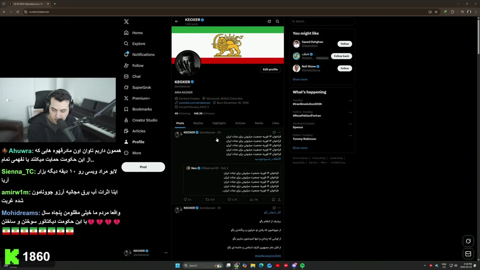
Task: Follow Neil Stone
Action: pyautogui.click(x=345, y=68)
